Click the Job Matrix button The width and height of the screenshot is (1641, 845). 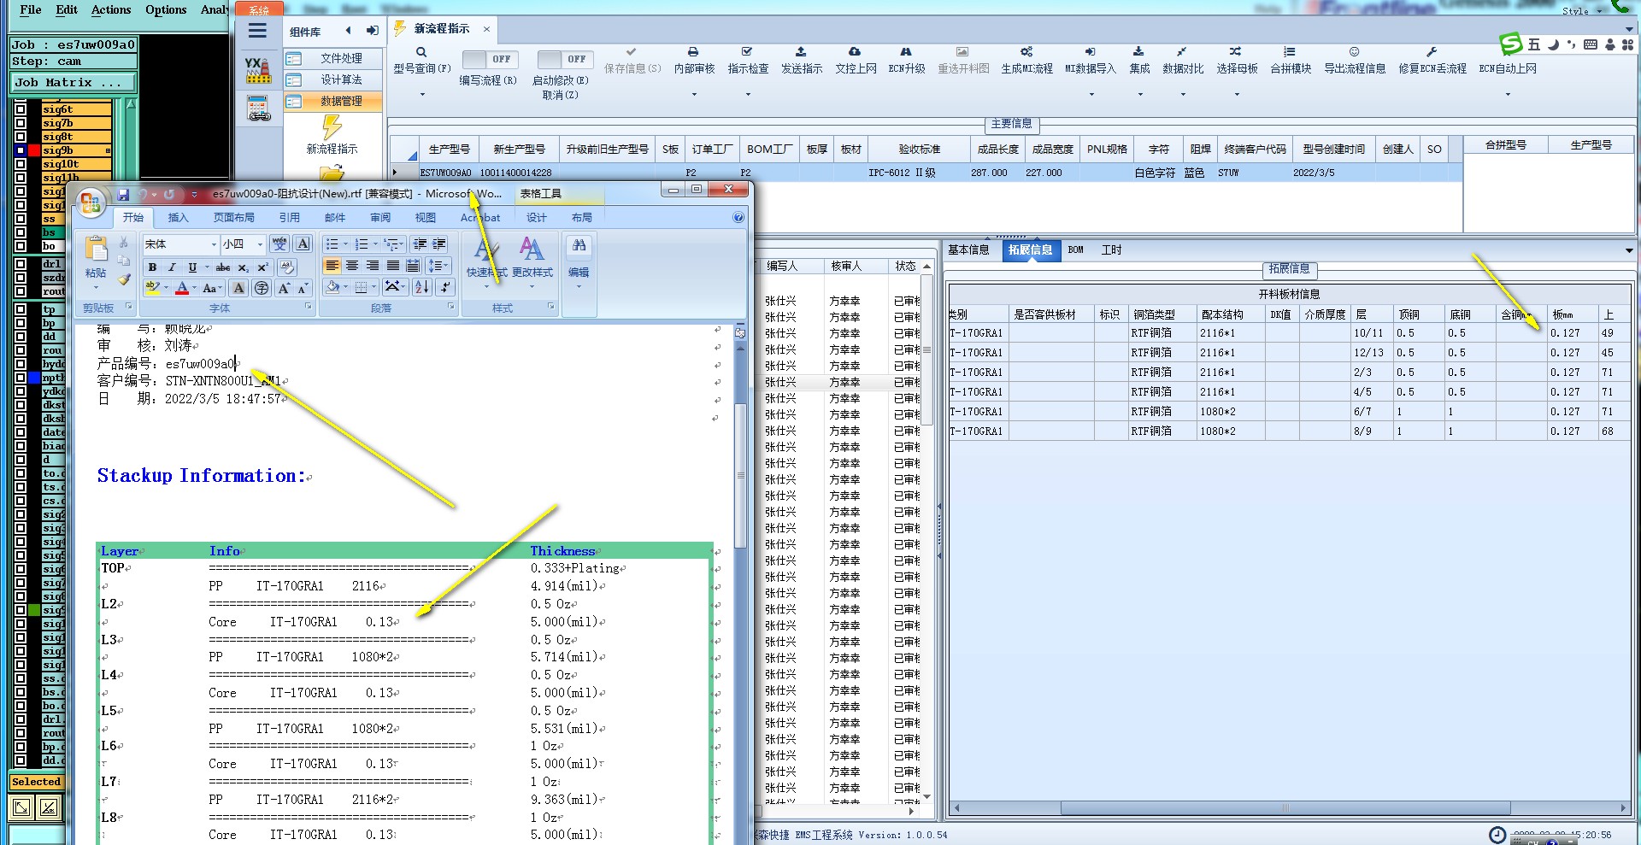(73, 82)
